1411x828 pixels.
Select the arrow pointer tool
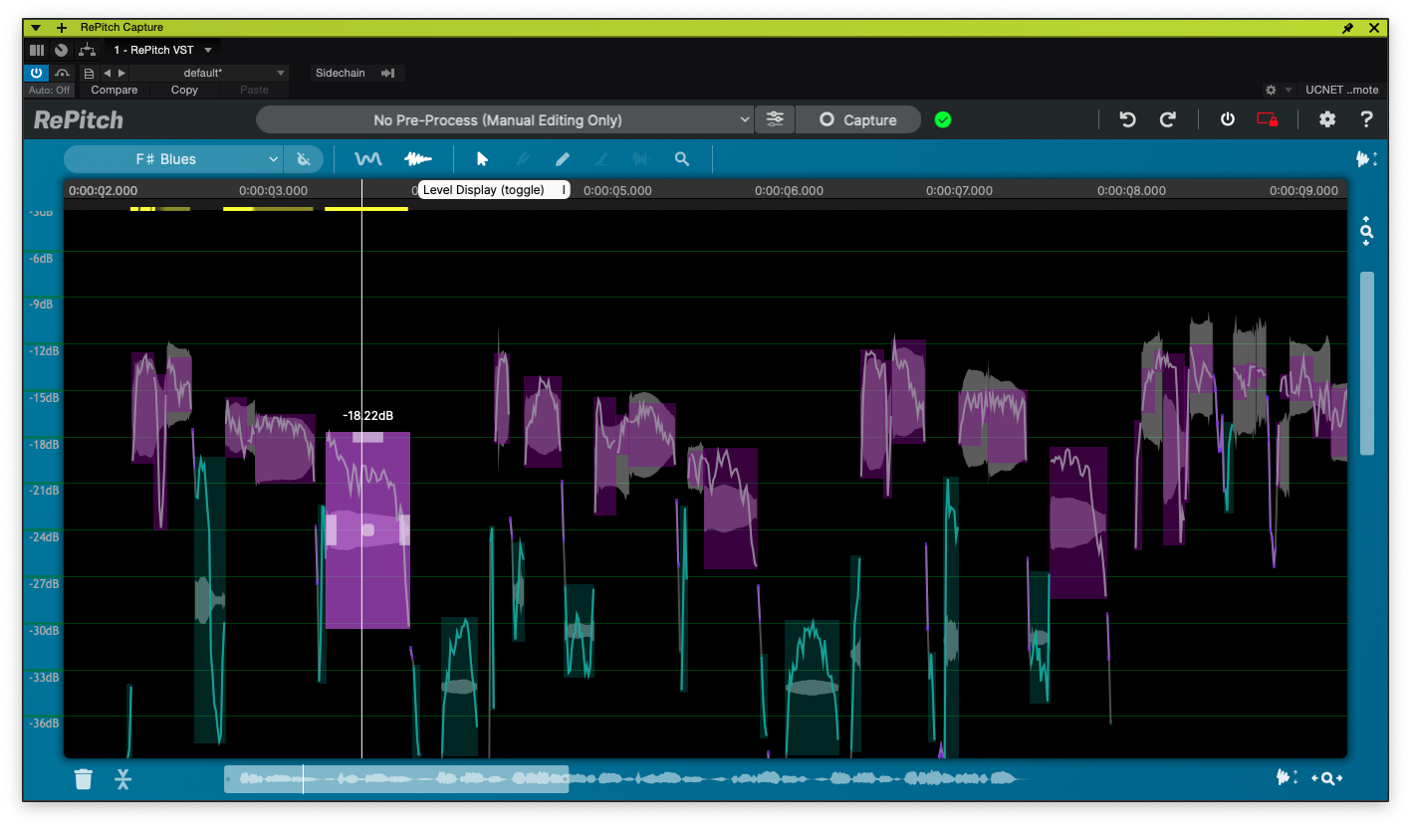[x=483, y=159]
